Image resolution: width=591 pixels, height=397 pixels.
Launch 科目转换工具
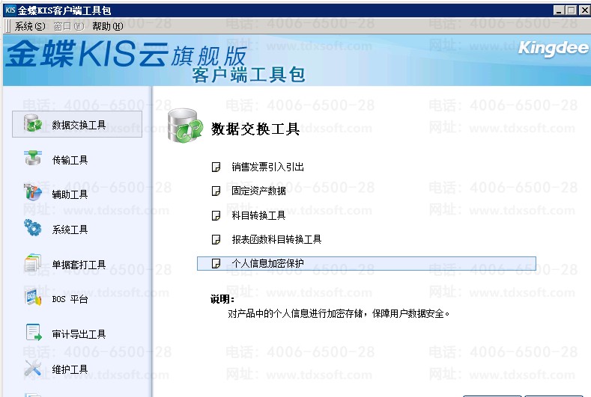click(258, 215)
